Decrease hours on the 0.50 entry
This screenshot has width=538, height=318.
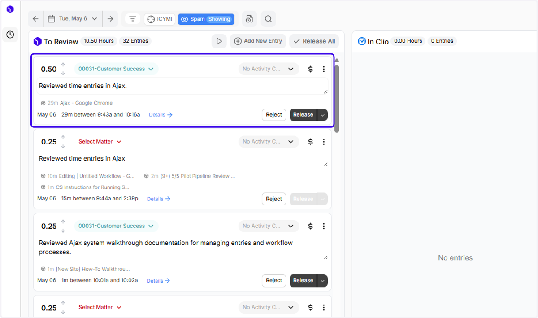[x=63, y=73]
